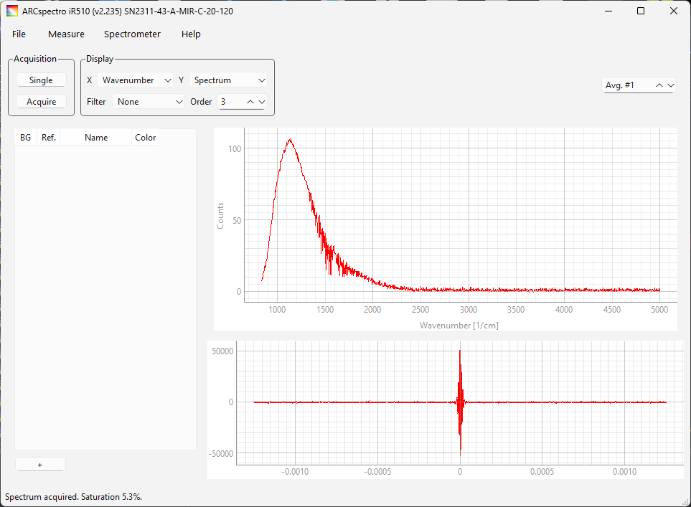Minimize the ARCspectro window
The image size is (691, 507).
tap(608, 11)
